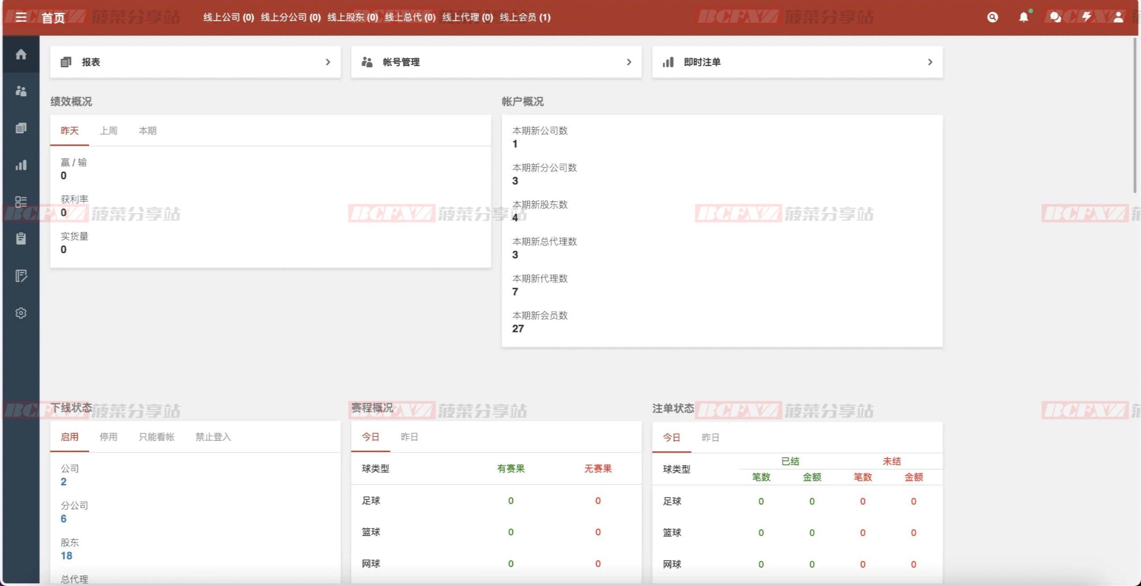The image size is (1141, 586).
Task: Click the 股东 count 18
Action: 66,556
